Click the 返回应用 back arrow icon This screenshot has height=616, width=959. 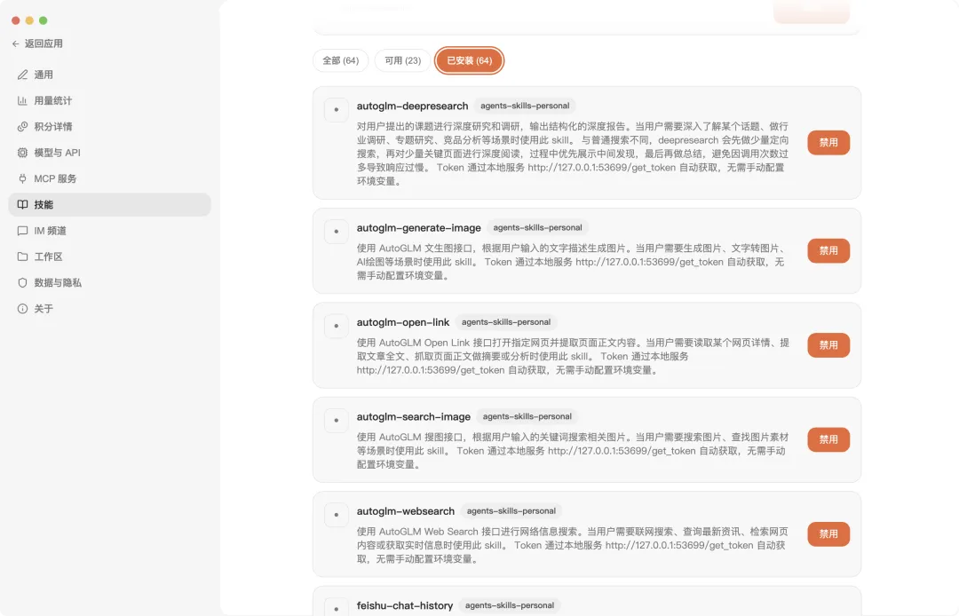tap(15, 44)
